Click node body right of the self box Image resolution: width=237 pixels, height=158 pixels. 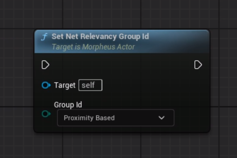pyautogui.click(x=153, y=85)
